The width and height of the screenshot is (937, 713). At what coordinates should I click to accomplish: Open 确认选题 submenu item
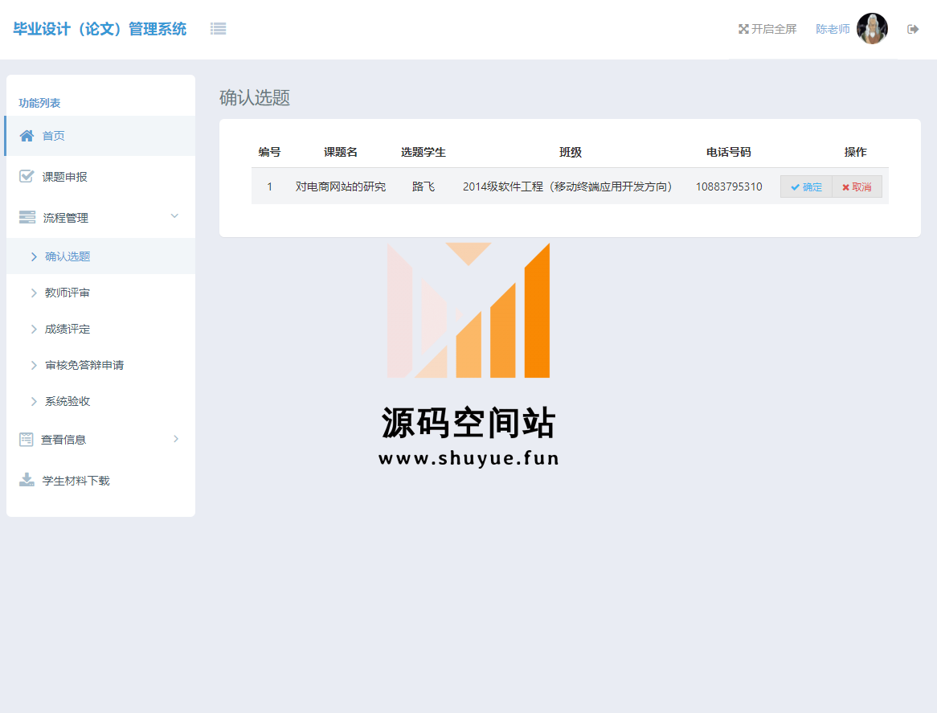(x=68, y=256)
